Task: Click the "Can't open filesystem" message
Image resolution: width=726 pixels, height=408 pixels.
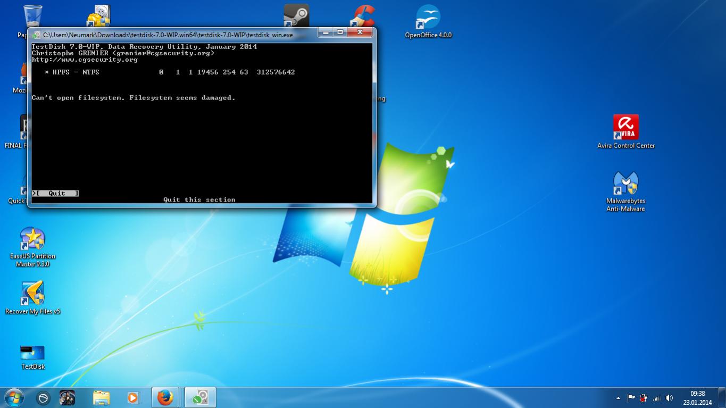Action: coord(133,98)
